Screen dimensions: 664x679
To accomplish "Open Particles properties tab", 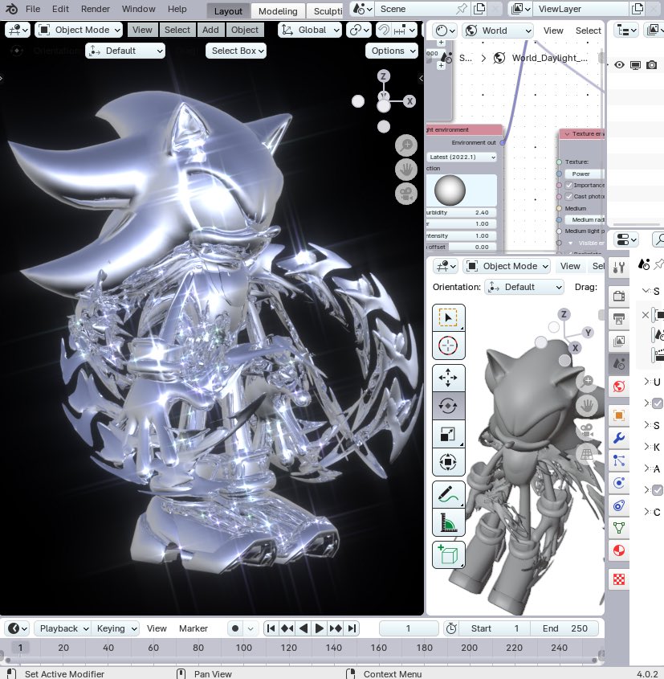I will coord(619,460).
